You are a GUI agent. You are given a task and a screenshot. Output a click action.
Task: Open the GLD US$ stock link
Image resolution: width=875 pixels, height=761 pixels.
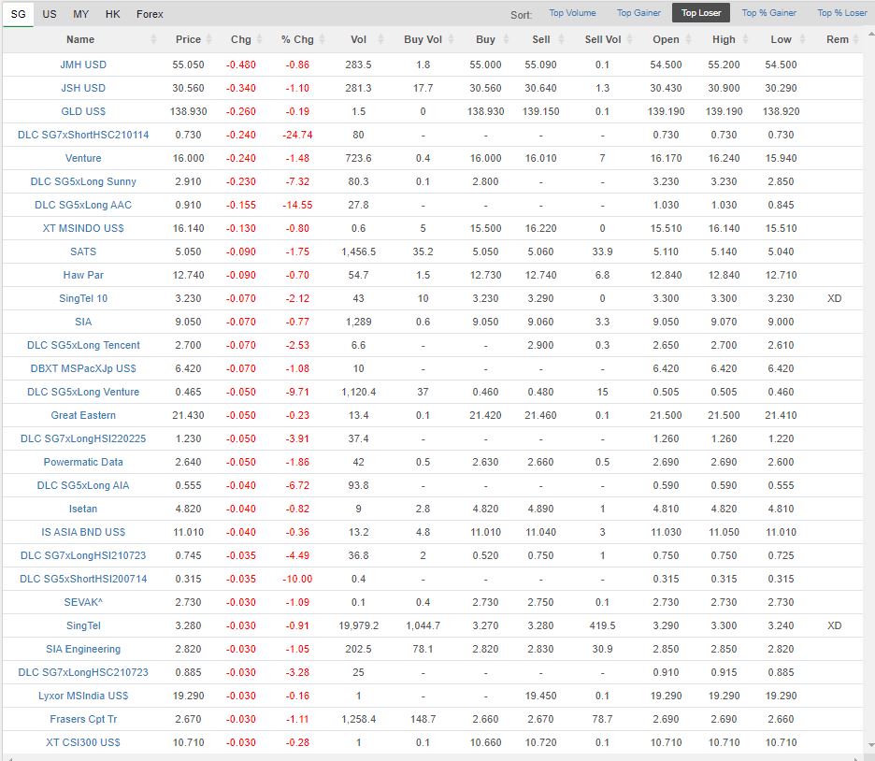83,111
